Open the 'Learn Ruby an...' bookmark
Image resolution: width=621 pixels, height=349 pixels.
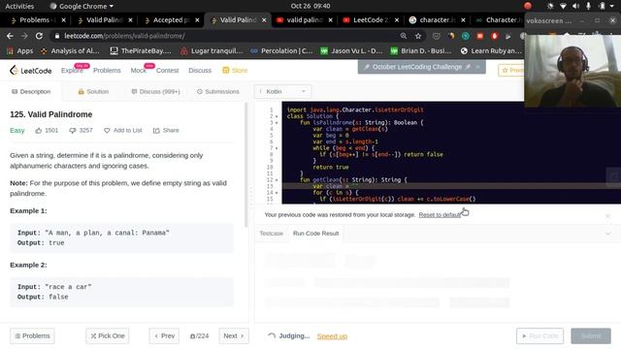click(491, 50)
